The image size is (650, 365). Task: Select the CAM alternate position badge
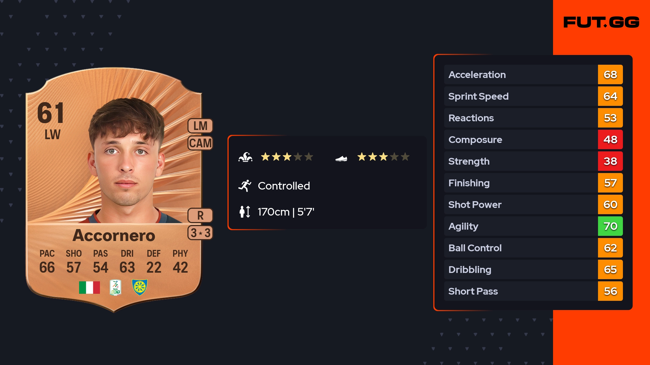pos(200,143)
